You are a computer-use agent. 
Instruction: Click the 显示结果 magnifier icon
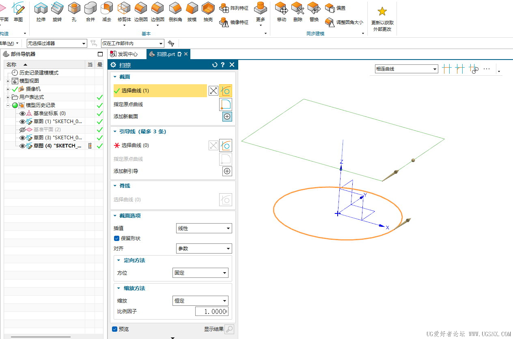pyautogui.click(x=229, y=329)
